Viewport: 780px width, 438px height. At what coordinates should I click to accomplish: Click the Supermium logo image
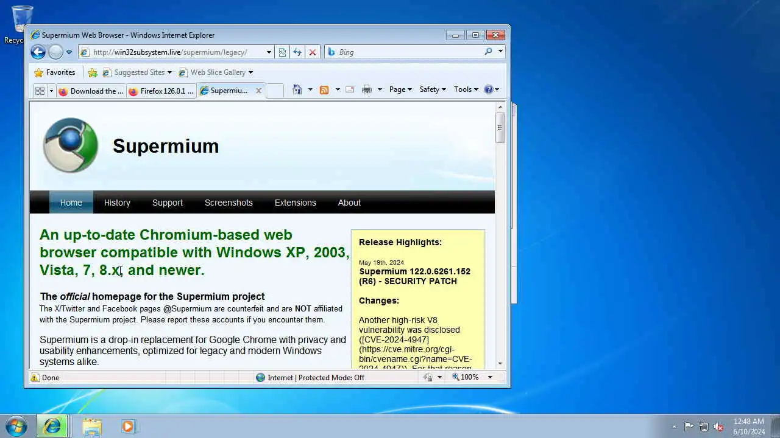[x=71, y=145]
